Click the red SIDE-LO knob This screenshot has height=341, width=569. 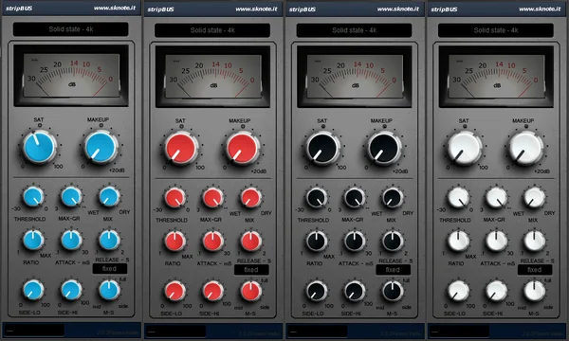(174, 291)
